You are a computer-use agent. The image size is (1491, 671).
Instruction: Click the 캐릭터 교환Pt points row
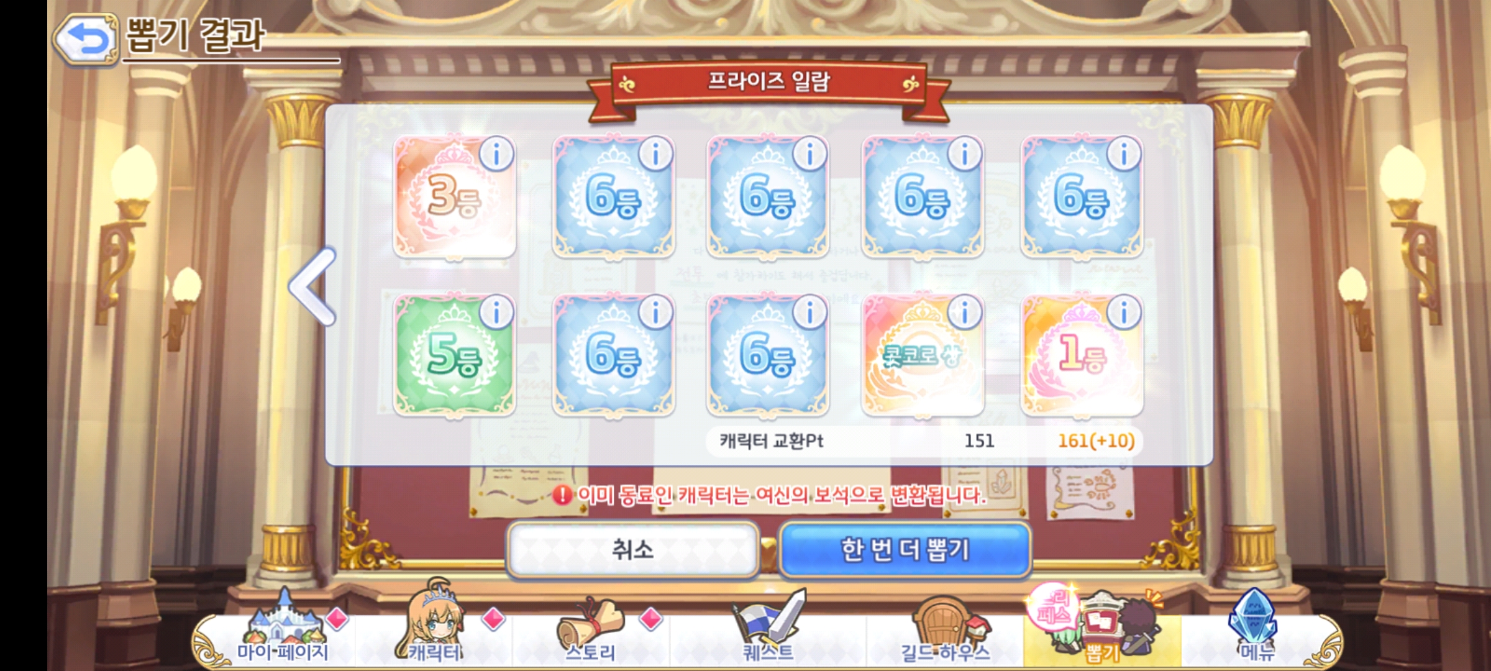(x=924, y=441)
